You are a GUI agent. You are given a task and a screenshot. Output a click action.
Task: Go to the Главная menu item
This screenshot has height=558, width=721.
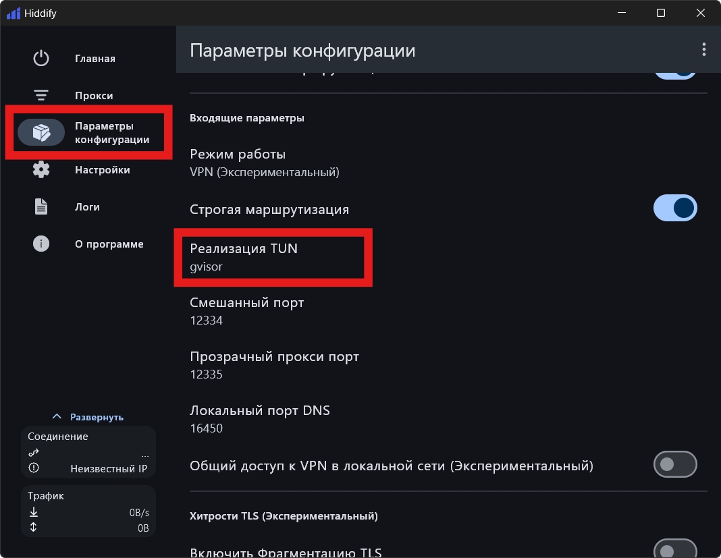95,59
